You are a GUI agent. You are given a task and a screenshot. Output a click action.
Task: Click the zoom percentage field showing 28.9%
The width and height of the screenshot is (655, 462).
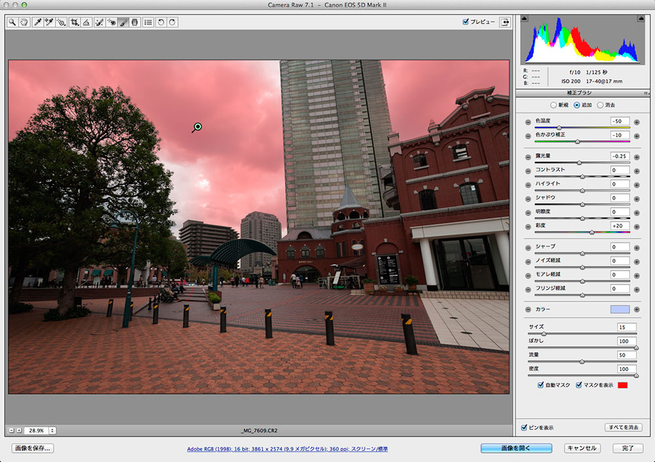tap(36, 431)
